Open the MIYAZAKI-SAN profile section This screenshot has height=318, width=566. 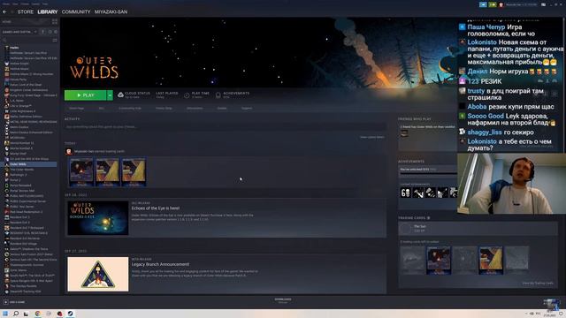point(111,11)
